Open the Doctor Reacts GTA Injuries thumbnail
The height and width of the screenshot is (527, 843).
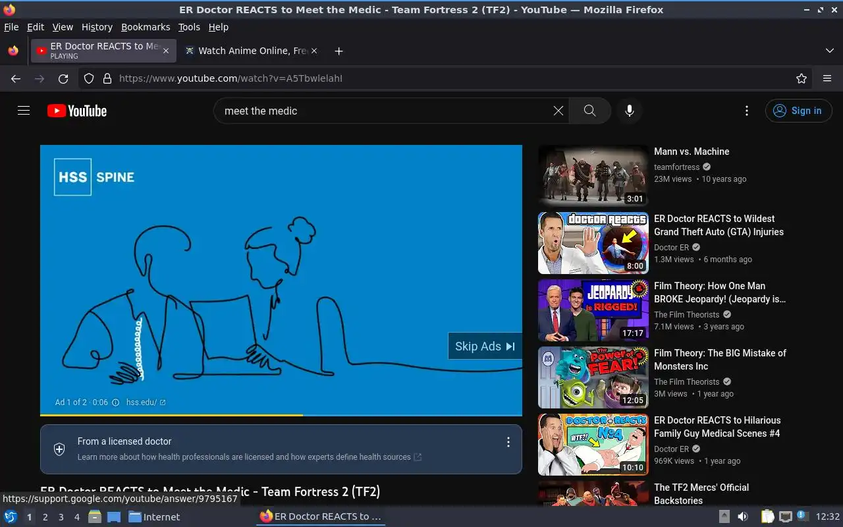tap(593, 243)
